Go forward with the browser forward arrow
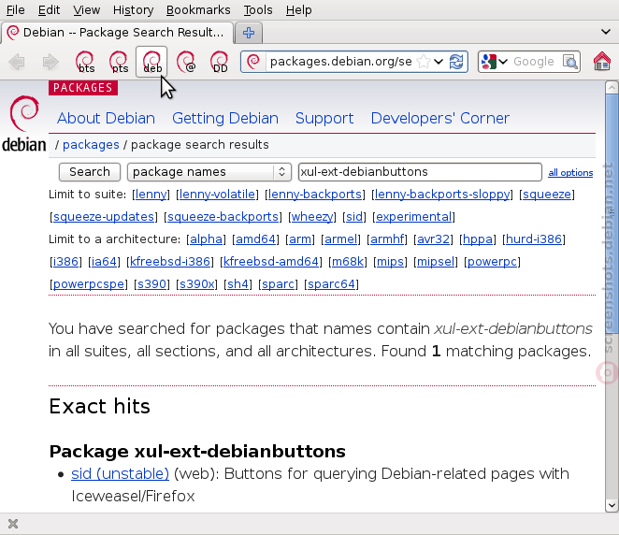Image resolution: width=619 pixels, height=535 pixels. [x=50, y=62]
